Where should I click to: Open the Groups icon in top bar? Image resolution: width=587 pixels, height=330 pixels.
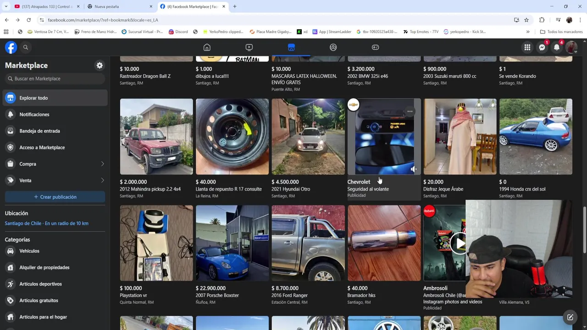(x=333, y=47)
